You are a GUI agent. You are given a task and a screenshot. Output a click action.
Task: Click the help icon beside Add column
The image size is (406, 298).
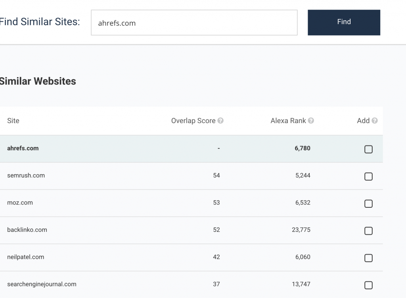375,121
